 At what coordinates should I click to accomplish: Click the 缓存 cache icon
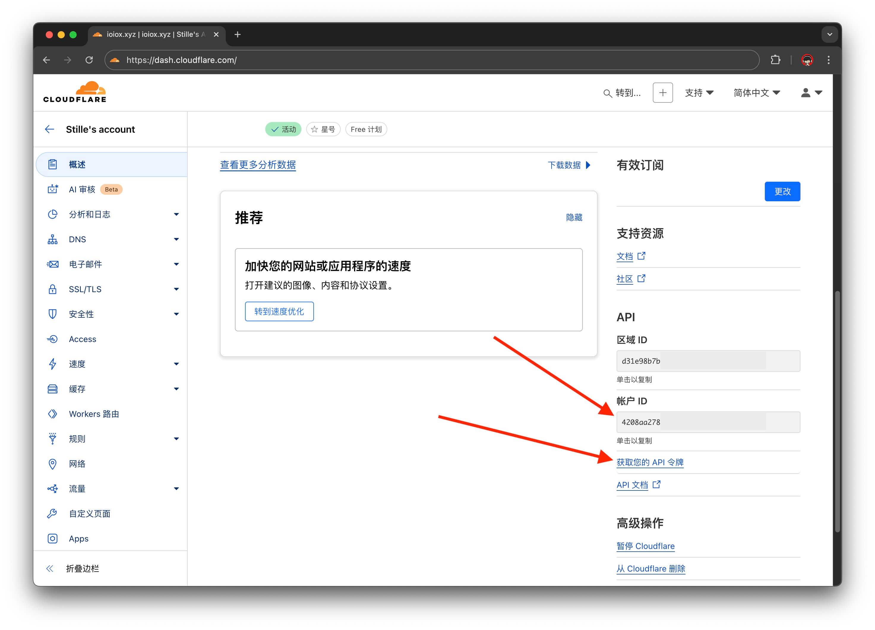pos(53,389)
